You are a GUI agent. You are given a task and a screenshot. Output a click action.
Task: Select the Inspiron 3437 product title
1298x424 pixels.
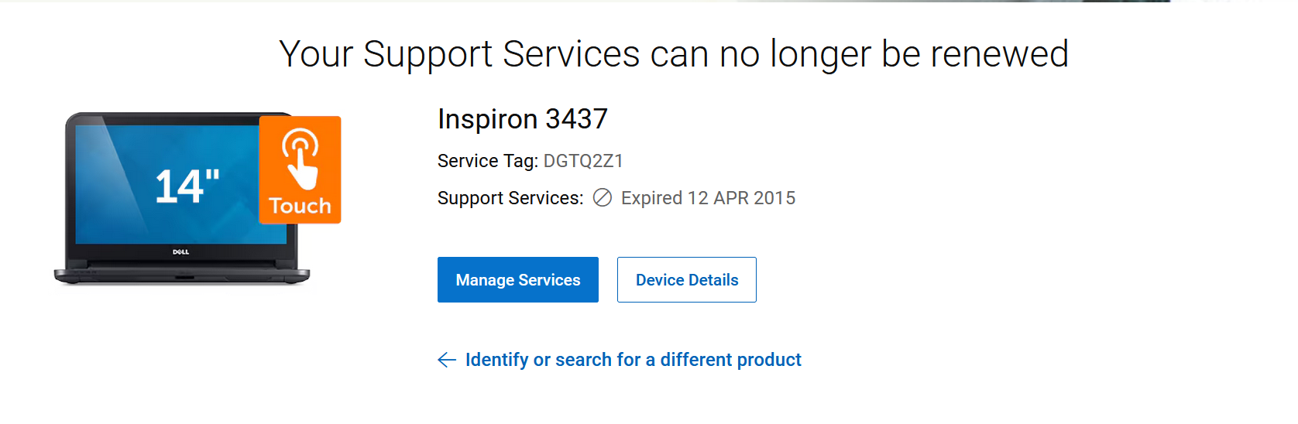click(523, 119)
